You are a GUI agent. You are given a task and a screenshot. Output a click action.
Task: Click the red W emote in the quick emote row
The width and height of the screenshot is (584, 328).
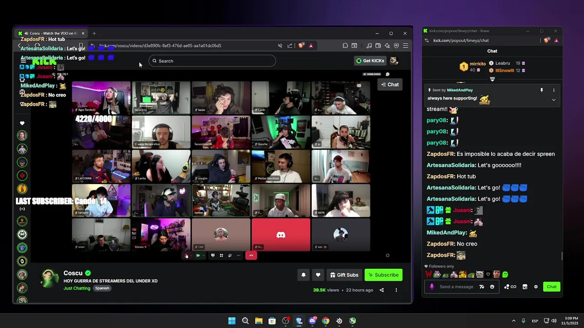click(x=428, y=274)
